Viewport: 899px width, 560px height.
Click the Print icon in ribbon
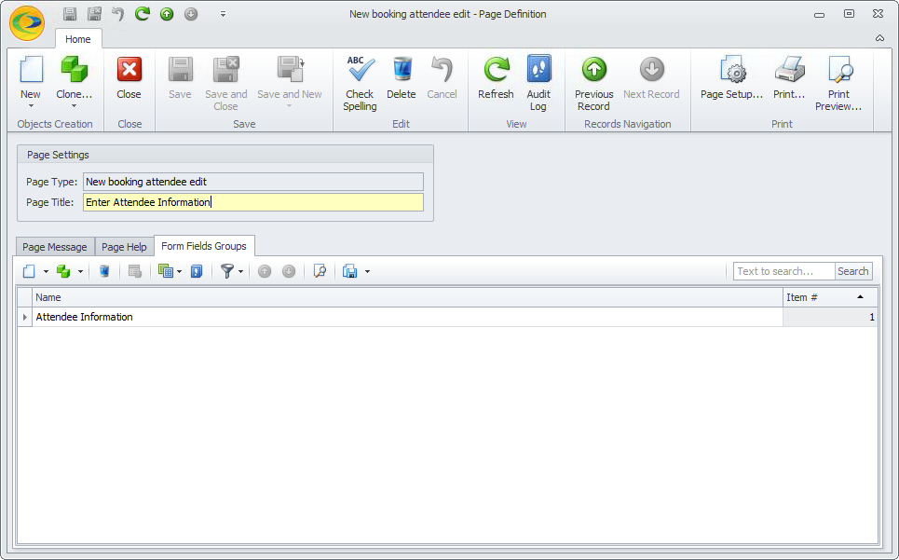pyautogui.click(x=789, y=69)
